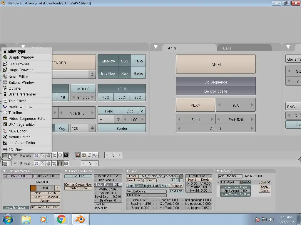Image resolution: width=301 pixels, height=225 pixels.
Task: Click pack font icon beside font name
Action: click(181, 176)
